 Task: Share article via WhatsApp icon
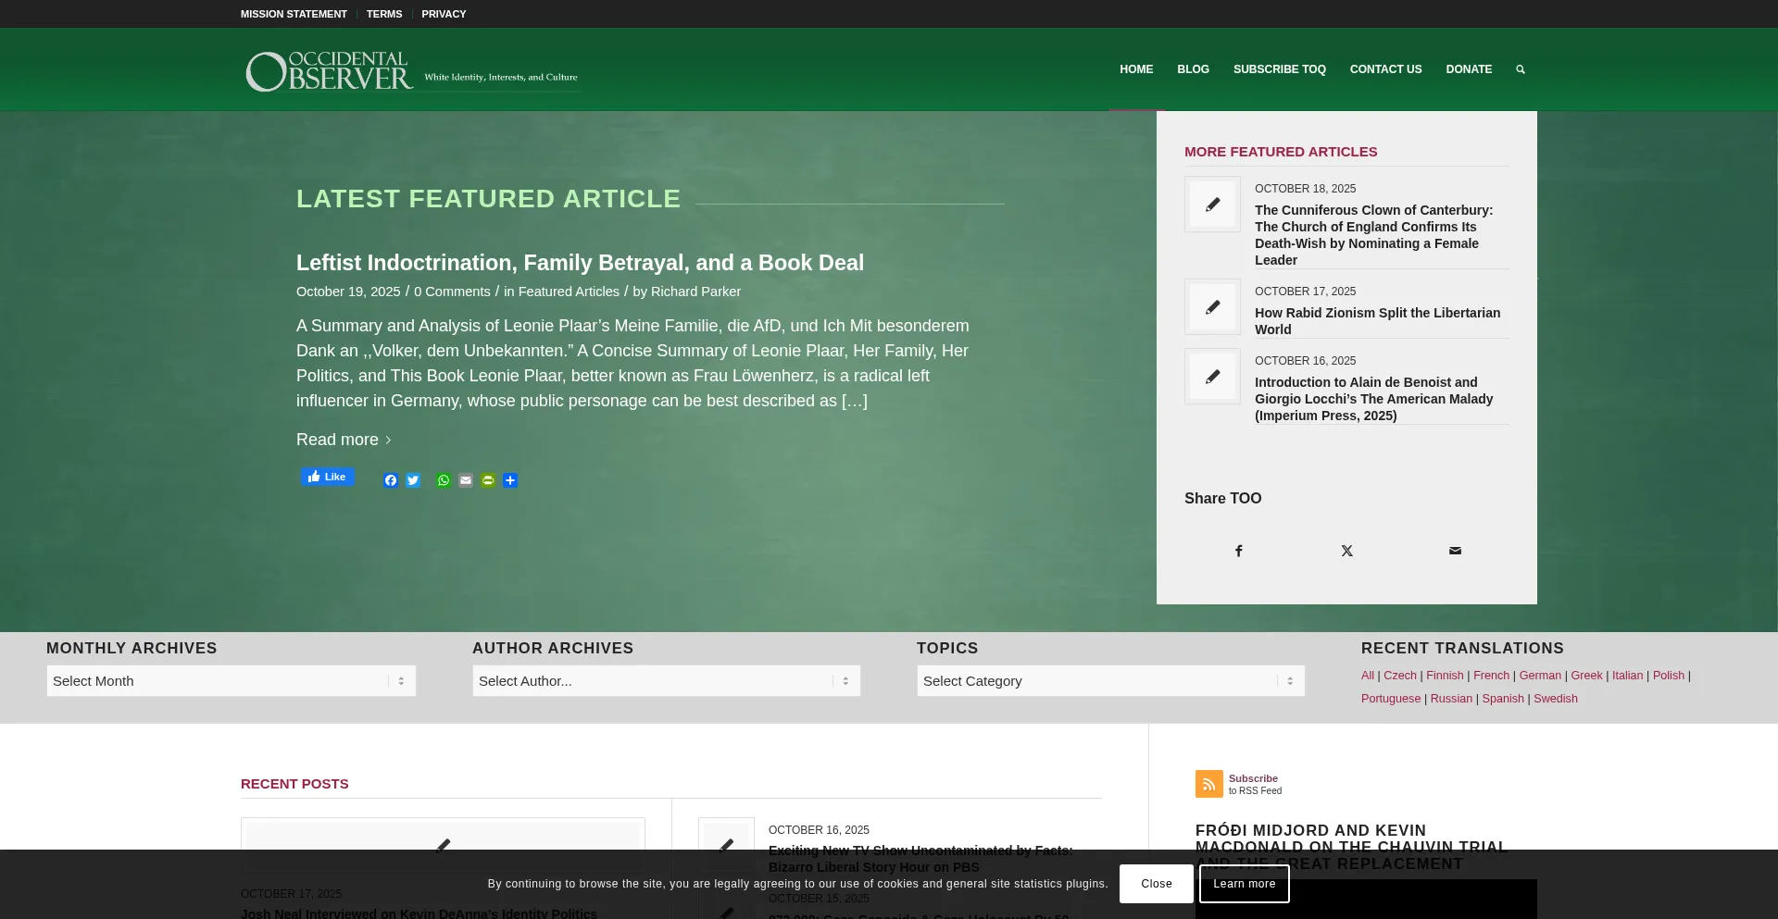tap(444, 480)
